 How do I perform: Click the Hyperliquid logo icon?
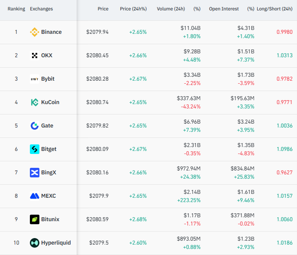coord(35,243)
